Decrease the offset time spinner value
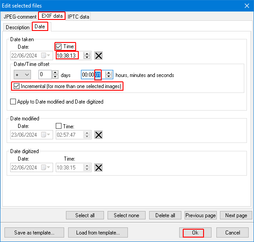Screen dimensions: 254x242 click(108, 77)
